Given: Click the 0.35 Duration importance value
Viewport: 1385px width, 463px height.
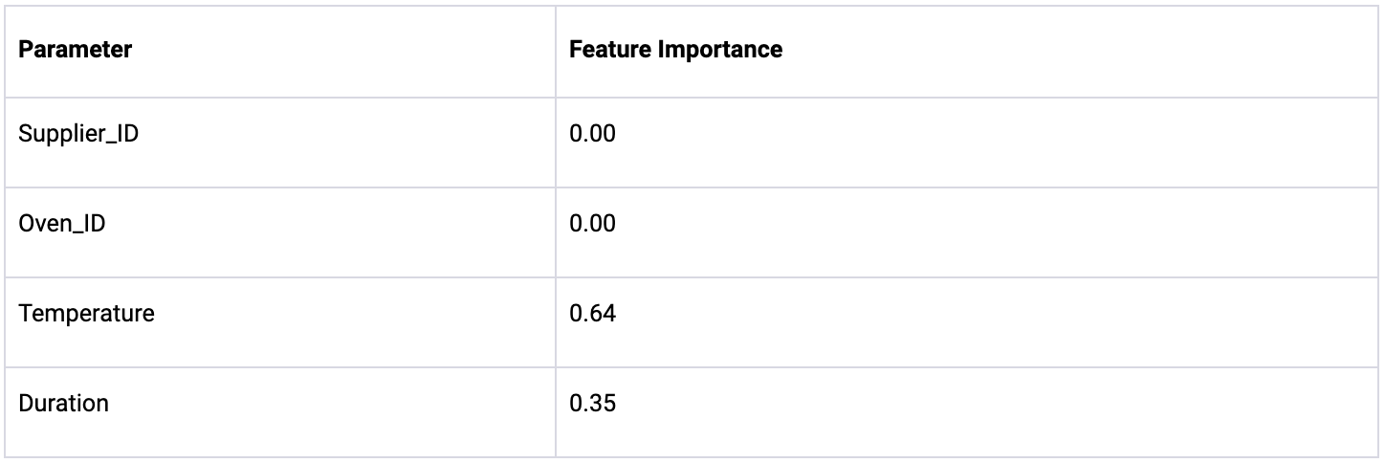Looking at the screenshot, I should pyautogui.click(x=592, y=403).
